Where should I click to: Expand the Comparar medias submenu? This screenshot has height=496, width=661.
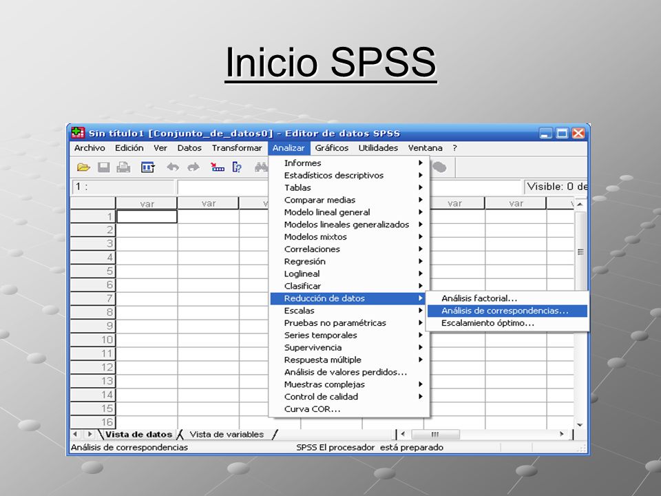(349, 200)
